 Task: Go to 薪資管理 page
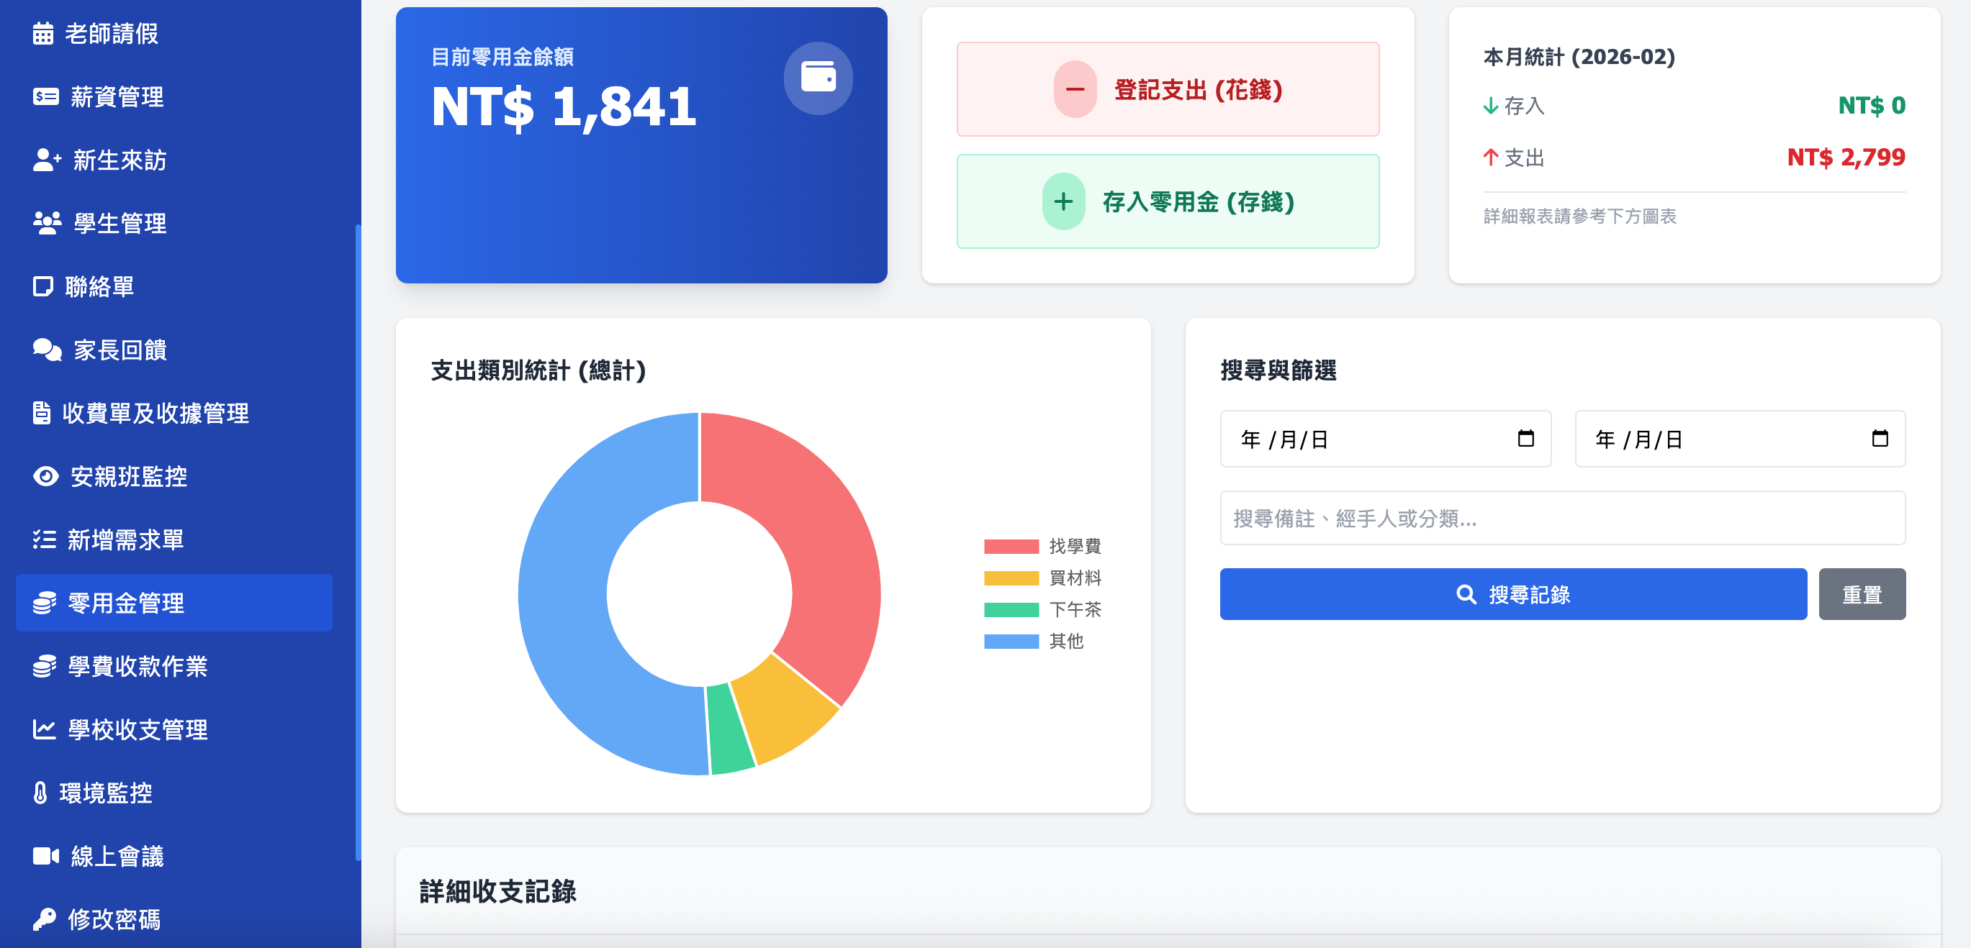click(174, 97)
